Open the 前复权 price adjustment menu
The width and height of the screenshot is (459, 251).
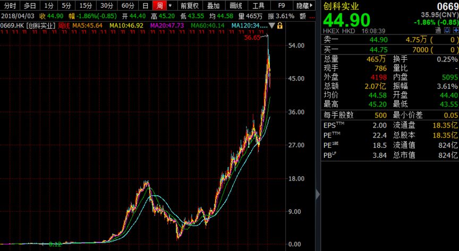[190, 5]
